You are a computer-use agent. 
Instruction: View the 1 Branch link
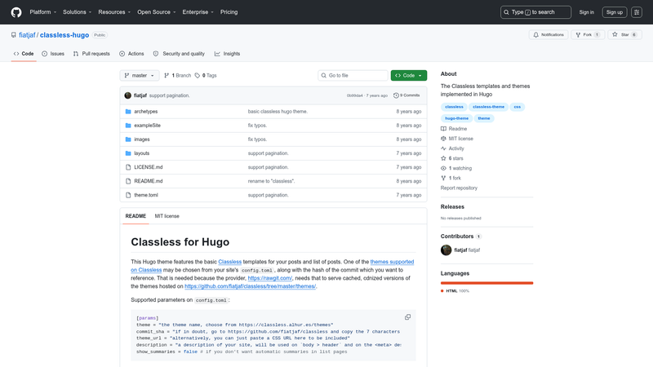pyautogui.click(x=177, y=75)
